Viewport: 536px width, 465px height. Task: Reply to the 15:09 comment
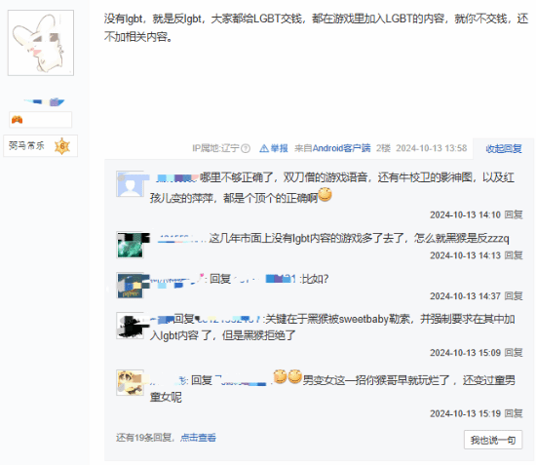coord(514,353)
